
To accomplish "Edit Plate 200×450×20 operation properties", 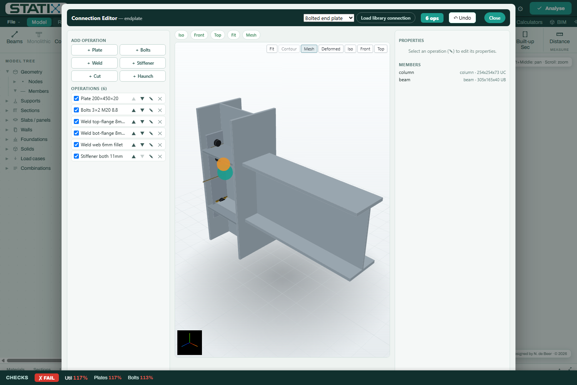I will [151, 99].
